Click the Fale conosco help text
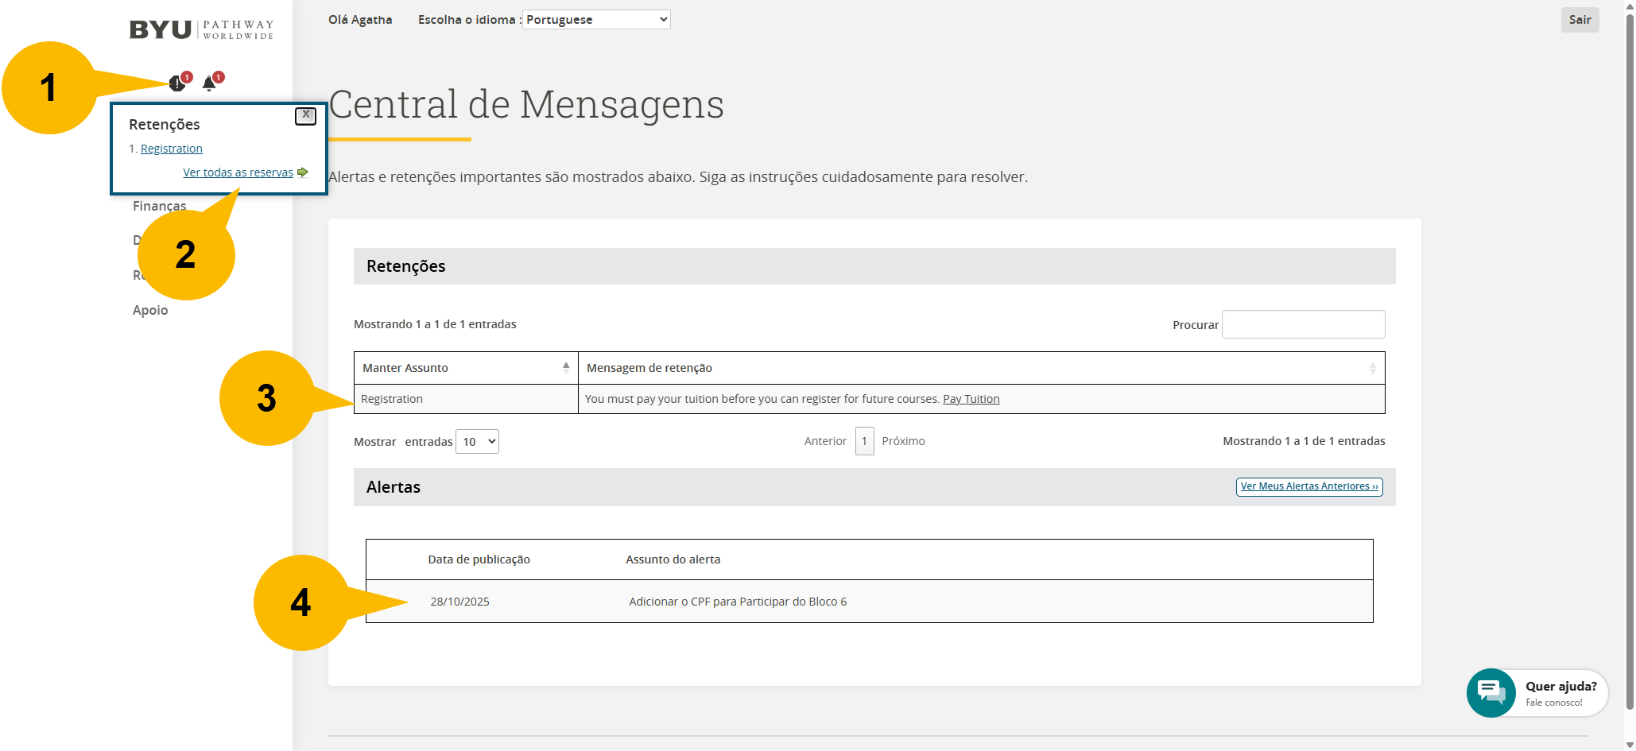 (x=1554, y=703)
